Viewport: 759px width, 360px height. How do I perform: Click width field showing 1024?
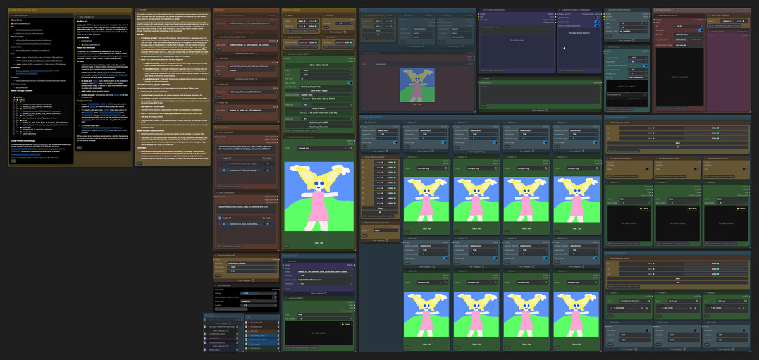coord(326,70)
